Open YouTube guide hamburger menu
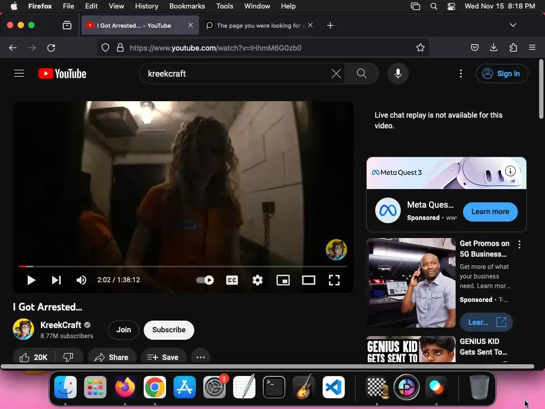Viewport: 545px width, 409px height. (x=19, y=73)
